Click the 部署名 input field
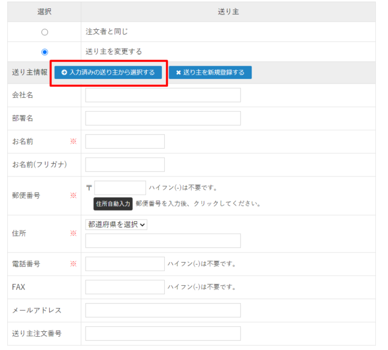Screen dimensions: 388x350 [162, 118]
